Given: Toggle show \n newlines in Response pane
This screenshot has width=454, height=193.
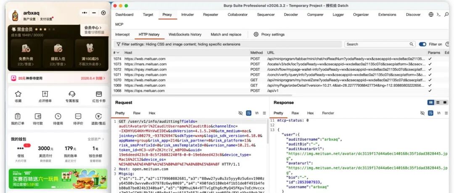Looking at the screenshot, I should [x=438, y=113].
